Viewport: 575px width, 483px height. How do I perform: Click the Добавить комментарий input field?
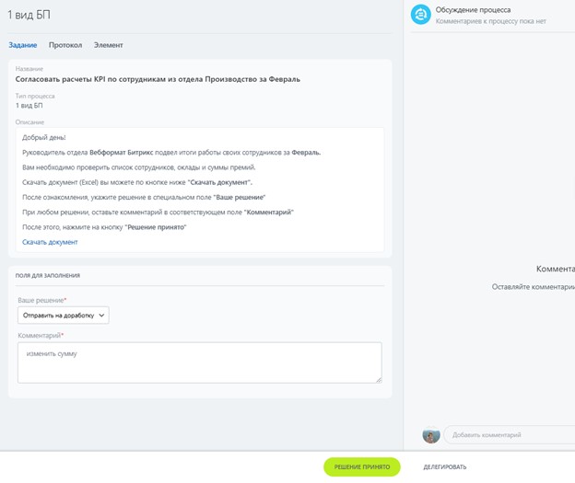[507, 435]
